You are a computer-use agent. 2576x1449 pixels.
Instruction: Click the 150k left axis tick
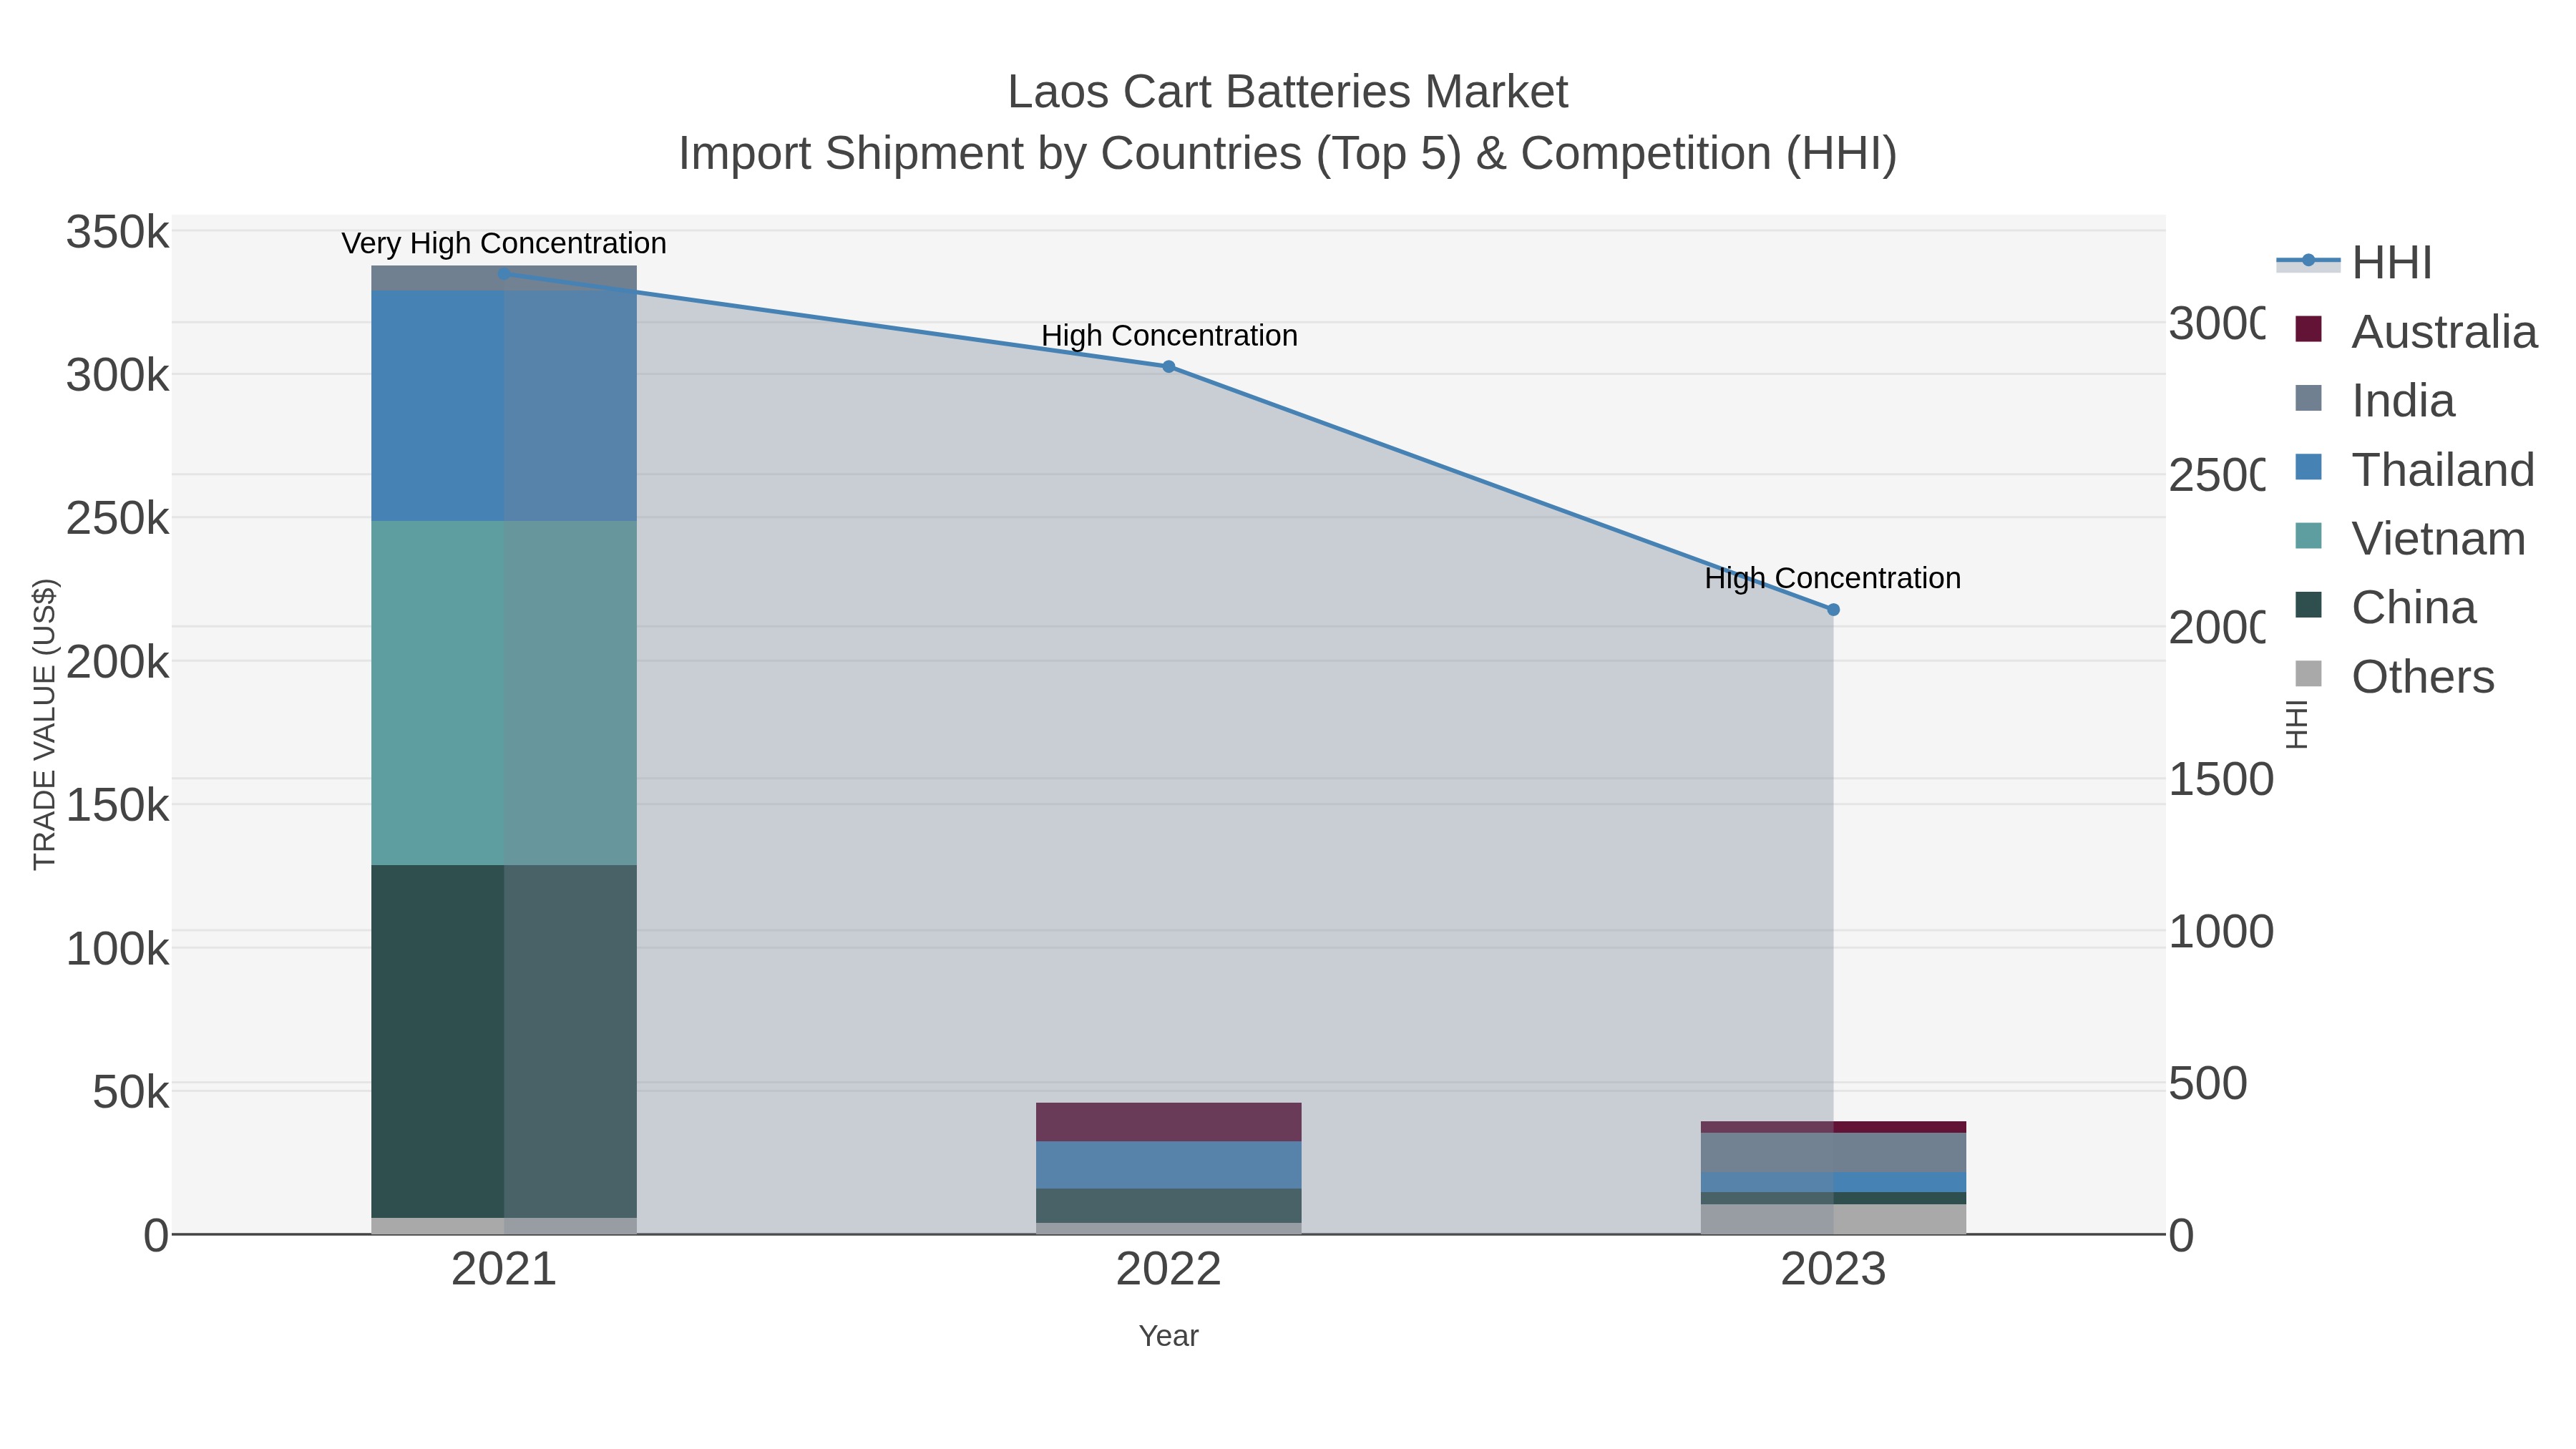[117, 805]
